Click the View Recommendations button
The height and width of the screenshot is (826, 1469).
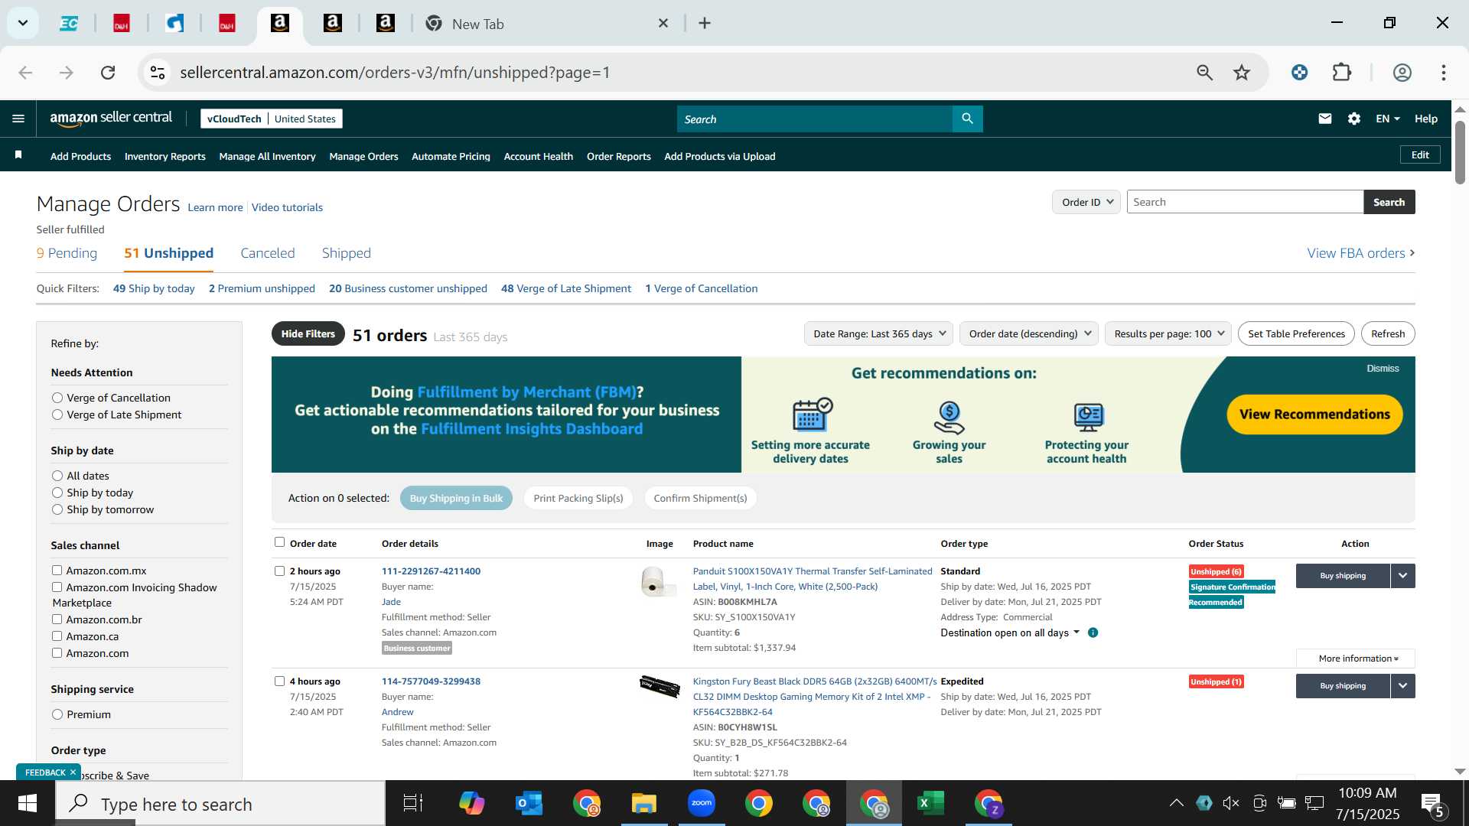[1314, 414]
